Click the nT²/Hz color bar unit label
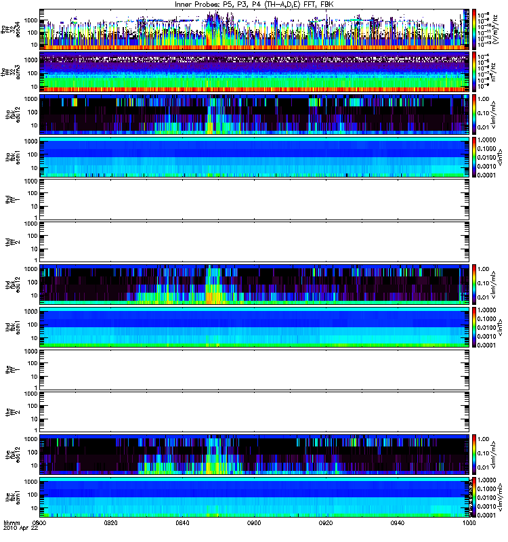The image size is (508, 542). pyautogui.click(x=493, y=72)
